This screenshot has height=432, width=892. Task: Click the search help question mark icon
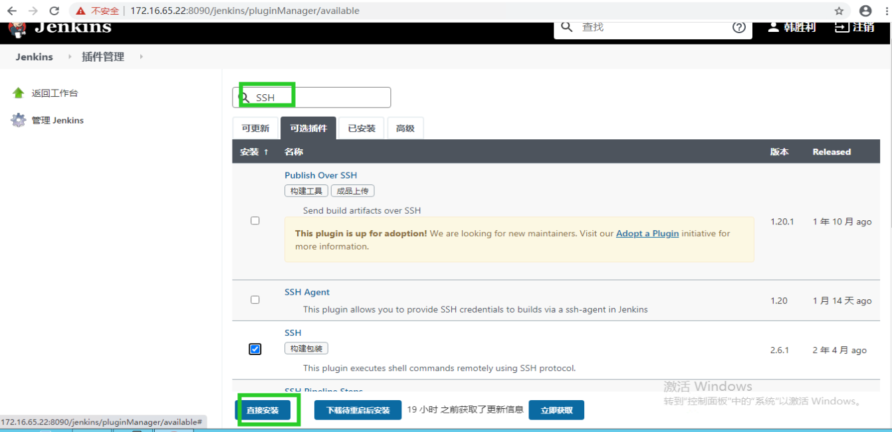point(738,27)
